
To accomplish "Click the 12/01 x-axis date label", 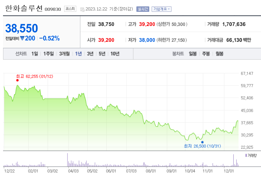I will (x=229, y=171).
